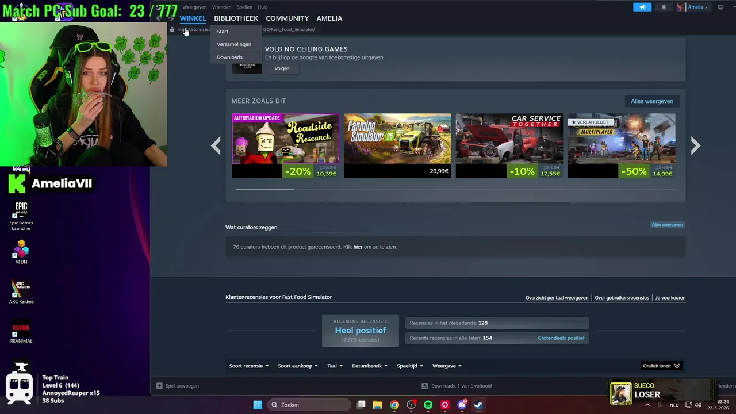Open Over gebruikersrecensies link
Screen dimensions: 736x414
(622, 298)
